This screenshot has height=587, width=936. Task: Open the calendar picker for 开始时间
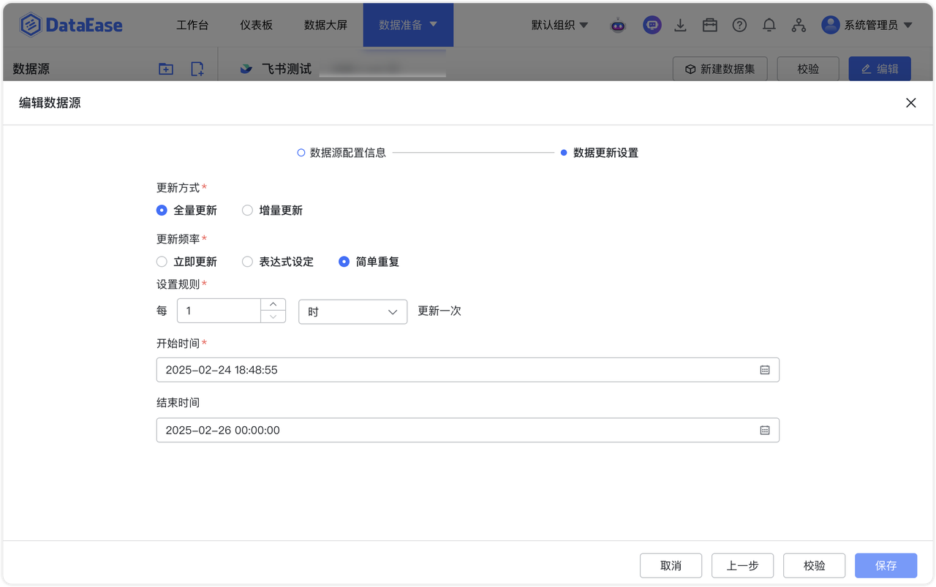(x=765, y=370)
